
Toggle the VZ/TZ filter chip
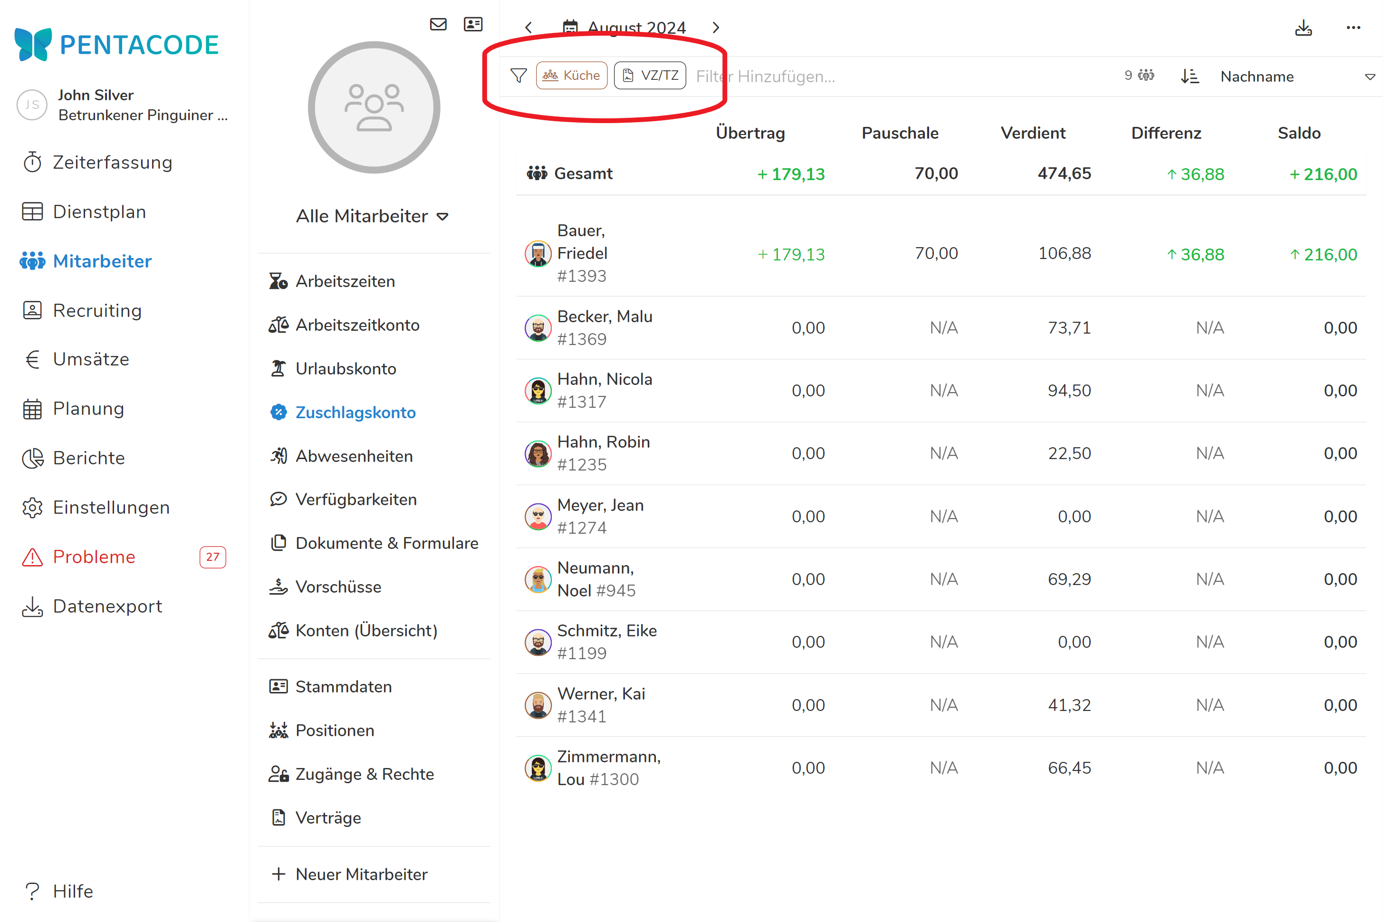click(x=650, y=76)
